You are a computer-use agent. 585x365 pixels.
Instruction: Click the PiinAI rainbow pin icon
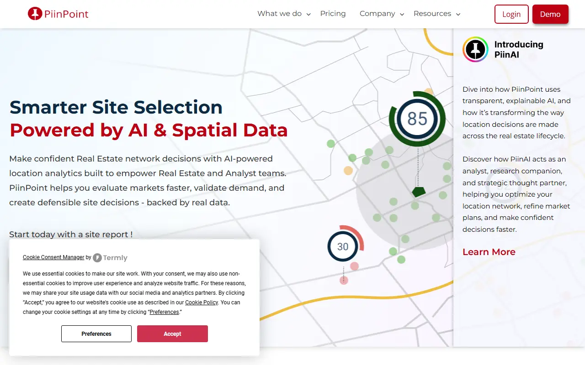pos(475,49)
